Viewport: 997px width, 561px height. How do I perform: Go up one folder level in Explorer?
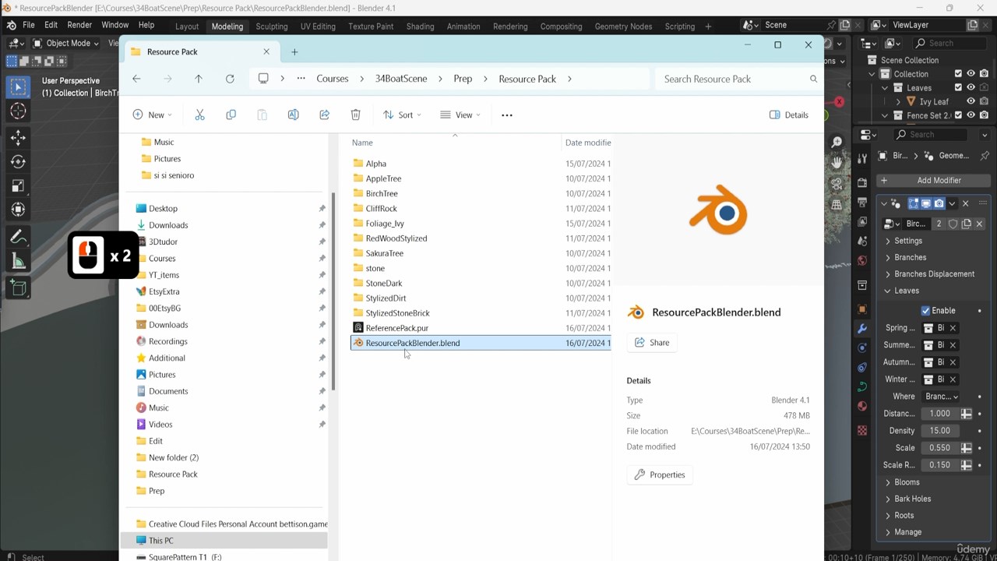click(x=199, y=79)
